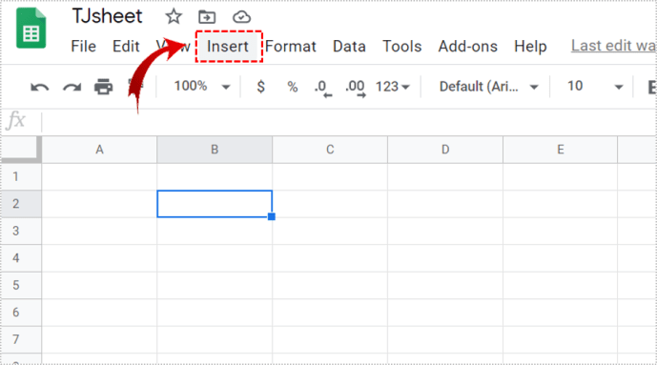Image resolution: width=657 pixels, height=365 pixels.
Task: Open the Format menu
Action: tap(291, 46)
